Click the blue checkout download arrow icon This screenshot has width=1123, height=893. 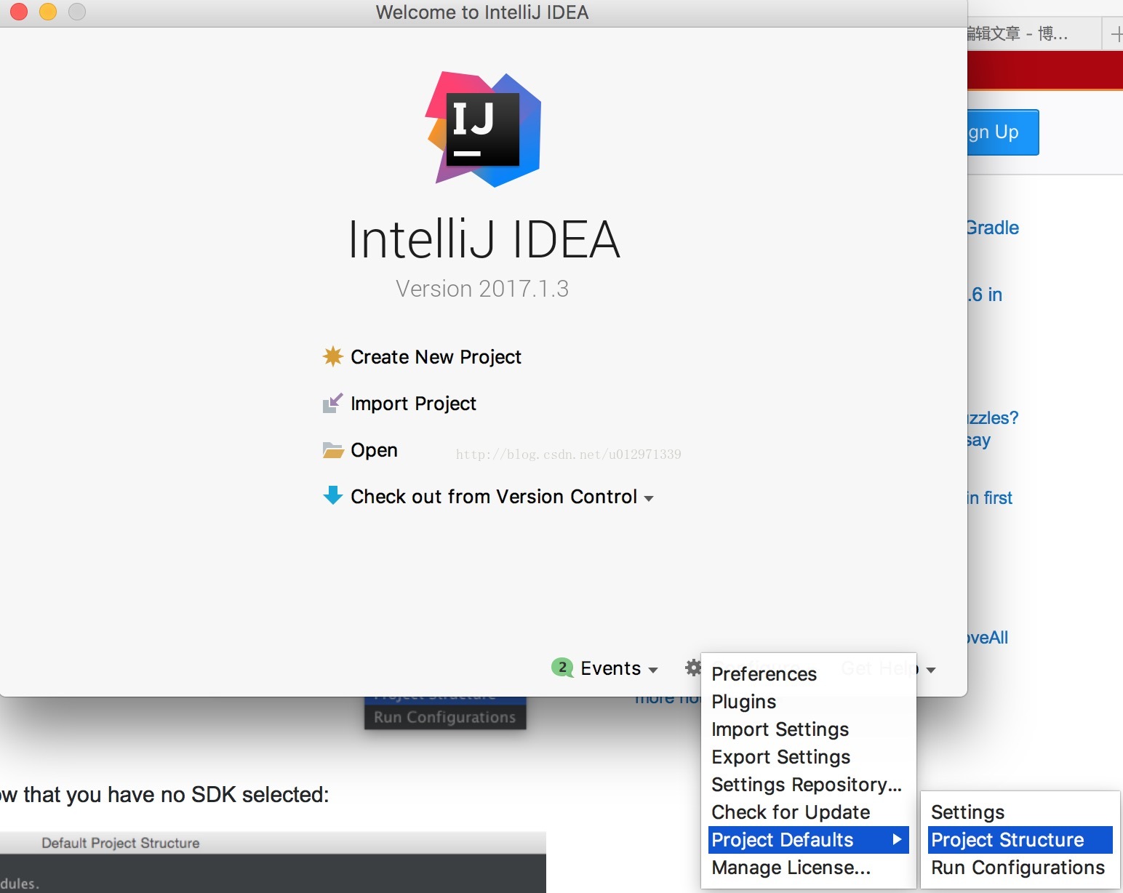332,496
